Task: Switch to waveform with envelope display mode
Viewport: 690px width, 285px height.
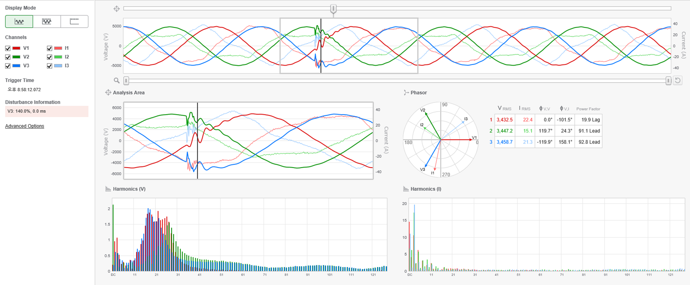Action: 47,21
